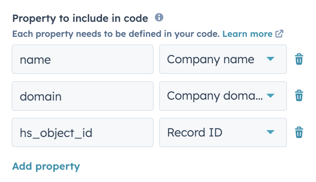Viewport: 316px width, 182px height.
Task: Click the 'Company name' text in the dropdown
Action: tap(210, 59)
